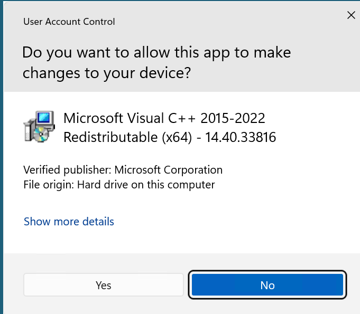Click the installer setup icon
Viewport: 360px width, 314px height.
pyautogui.click(x=39, y=127)
